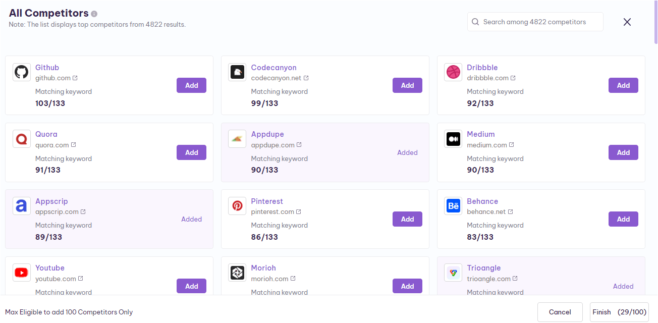Screen dimensions: 658x323
Task: Add Quora as a competitor
Action: pos(191,152)
